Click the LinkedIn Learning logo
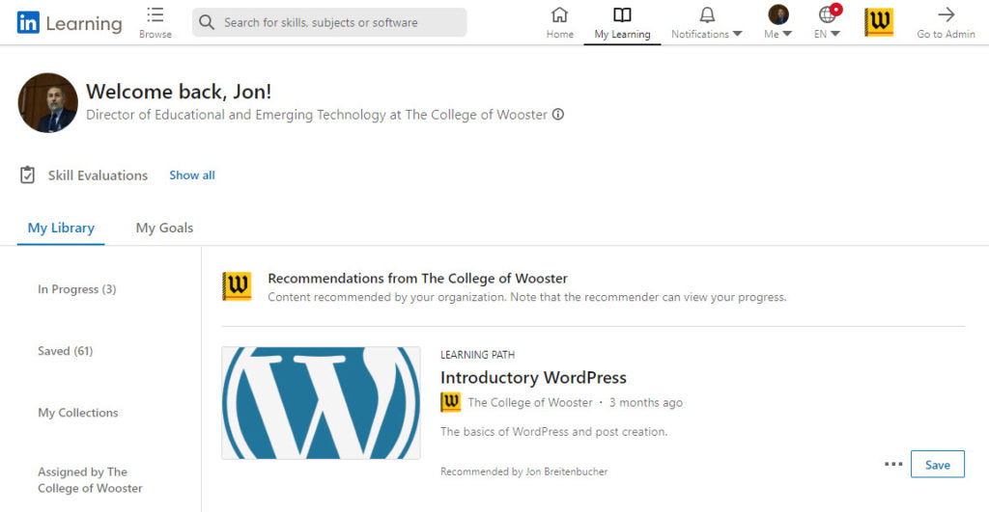This screenshot has height=512, width=989. point(70,23)
